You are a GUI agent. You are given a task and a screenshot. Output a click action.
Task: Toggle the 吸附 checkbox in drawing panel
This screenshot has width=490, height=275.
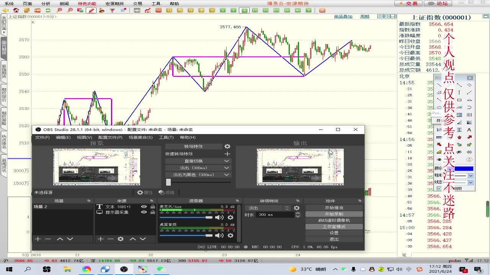coord(439,188)
